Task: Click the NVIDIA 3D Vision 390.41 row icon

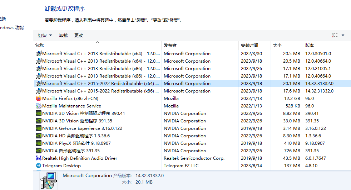Action: point(39,113)
